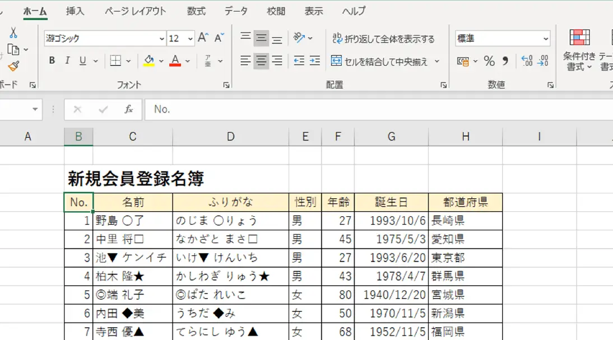Toggle middle vertical alignment
Image resolution: width=613 pixels, height=340 pixels.
click(261, 38)
